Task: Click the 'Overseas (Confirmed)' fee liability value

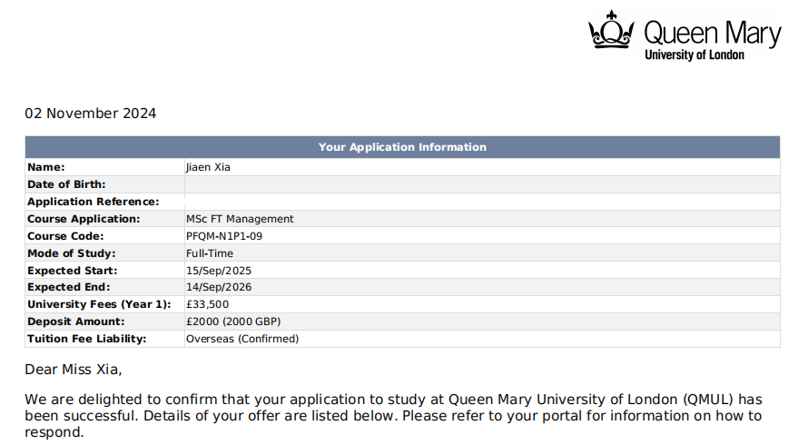Action: coord(242,339)
